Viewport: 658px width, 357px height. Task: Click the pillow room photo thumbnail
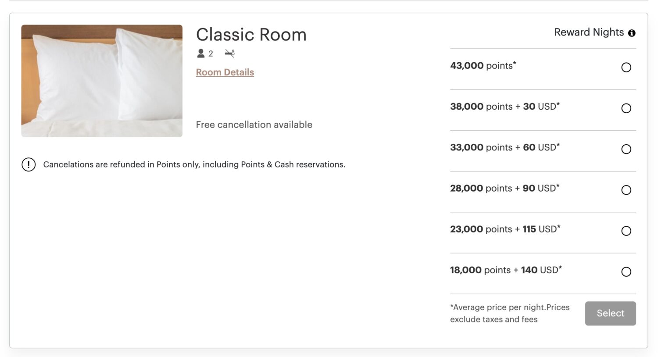102,81
